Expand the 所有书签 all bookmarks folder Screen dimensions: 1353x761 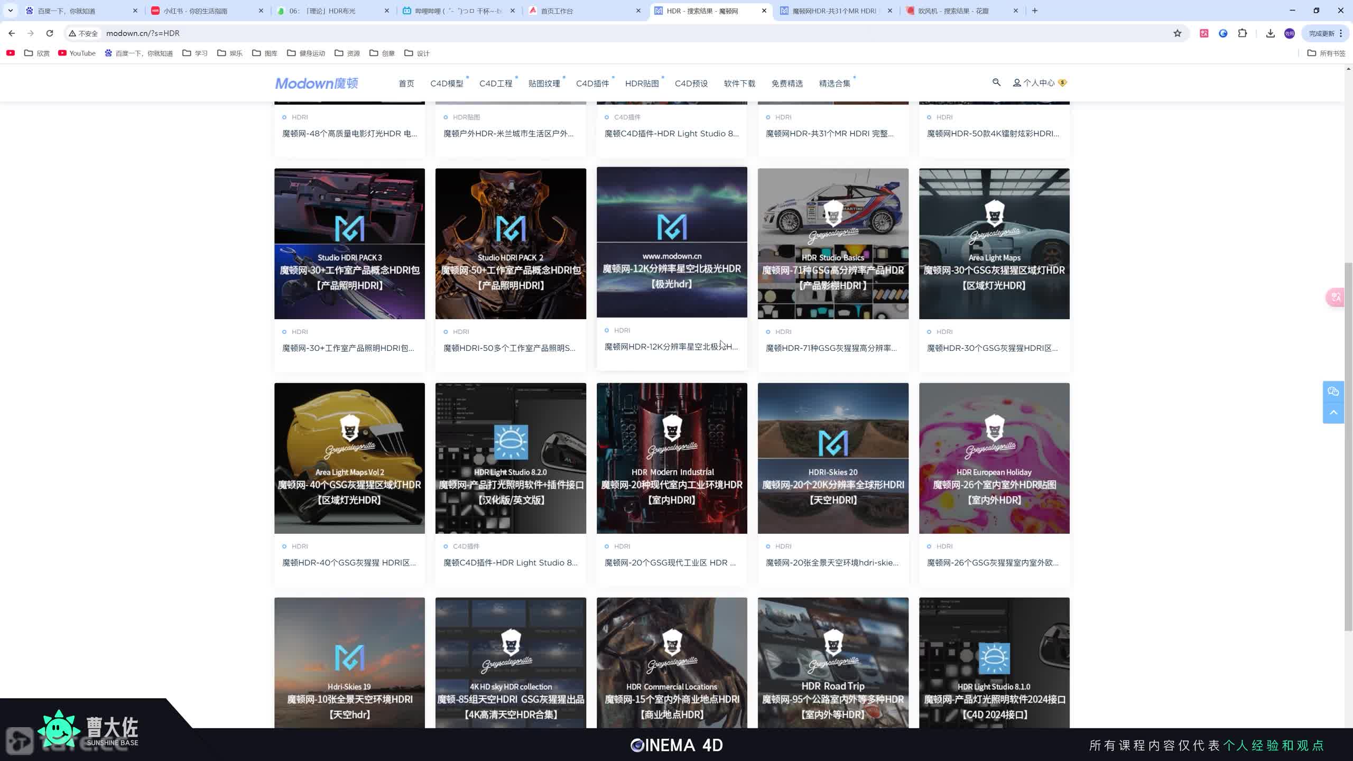[x=1326, y=53]
